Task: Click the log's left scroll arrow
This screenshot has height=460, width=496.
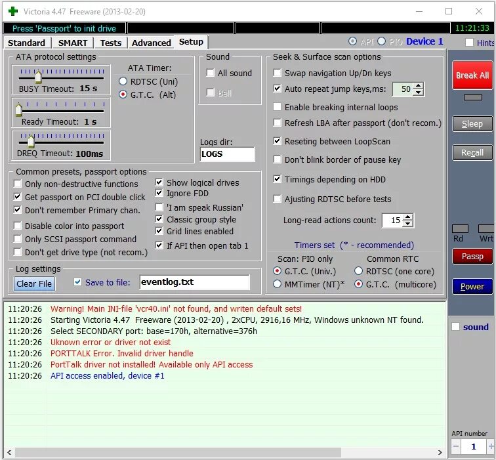Action: point(9,452)
